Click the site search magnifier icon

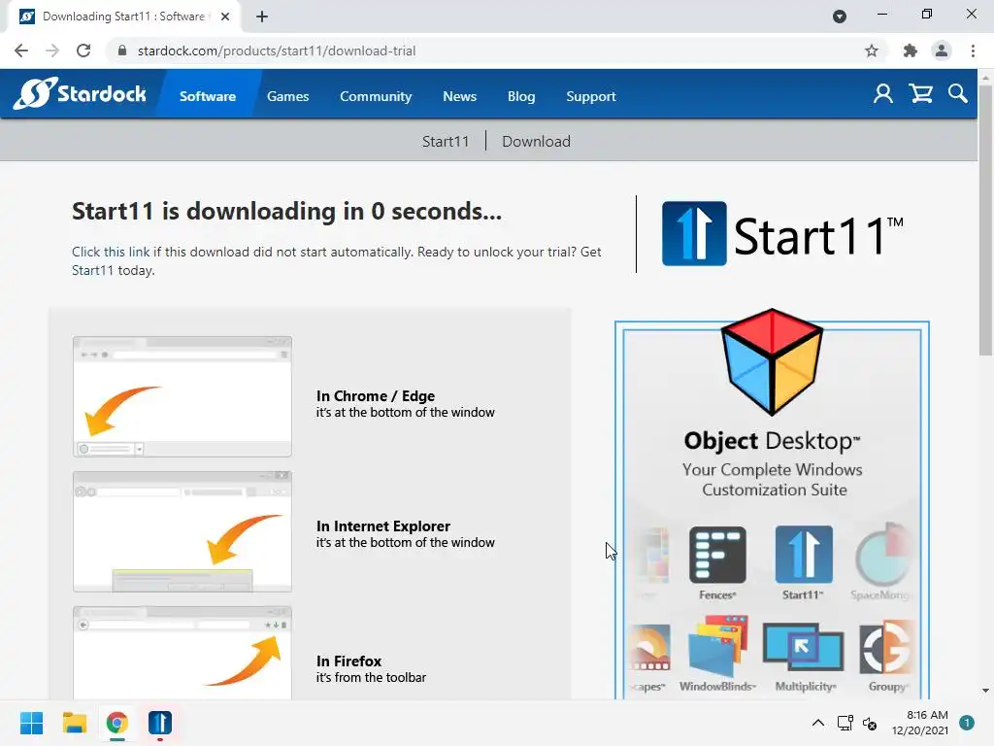958,94
